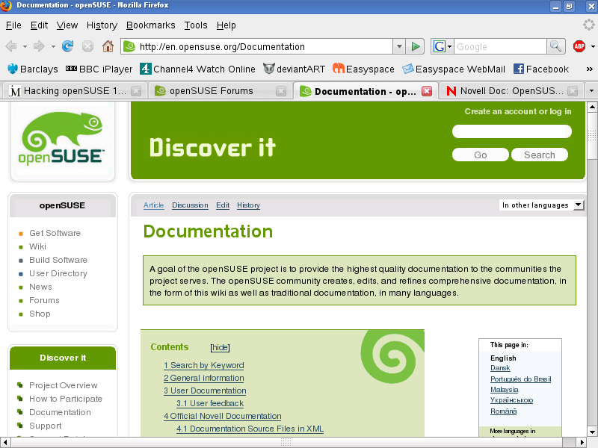
Task: Open the Home page icon
Action: point(108,46)
